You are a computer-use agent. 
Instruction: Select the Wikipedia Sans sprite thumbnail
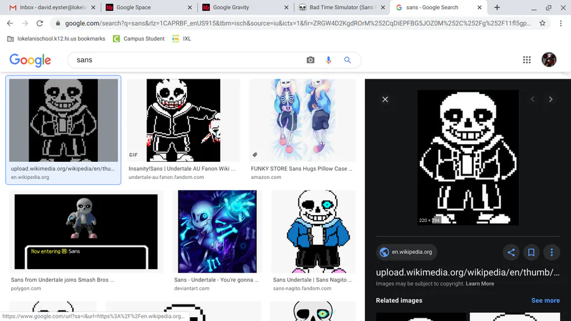pos(63,120)
